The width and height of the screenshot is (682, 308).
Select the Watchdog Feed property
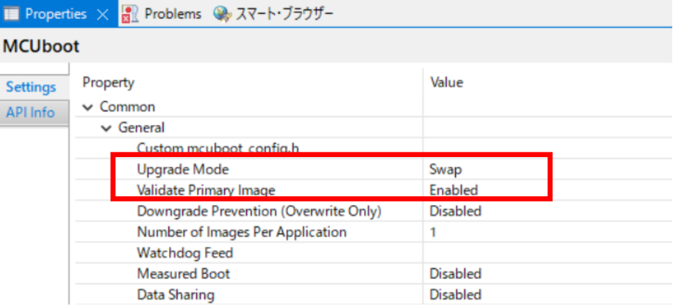(185, 253)
